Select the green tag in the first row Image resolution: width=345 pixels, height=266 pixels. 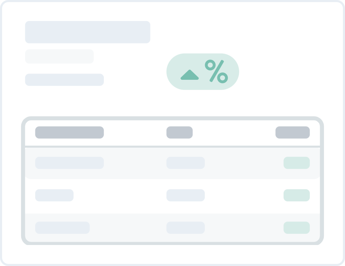297,163
